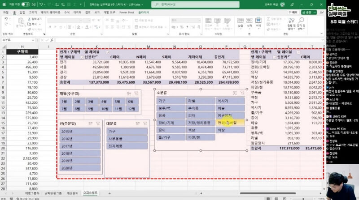The image size is (359, 200).
Task: Open the 복사 dropdown arrow
Action: coord(40,24)
